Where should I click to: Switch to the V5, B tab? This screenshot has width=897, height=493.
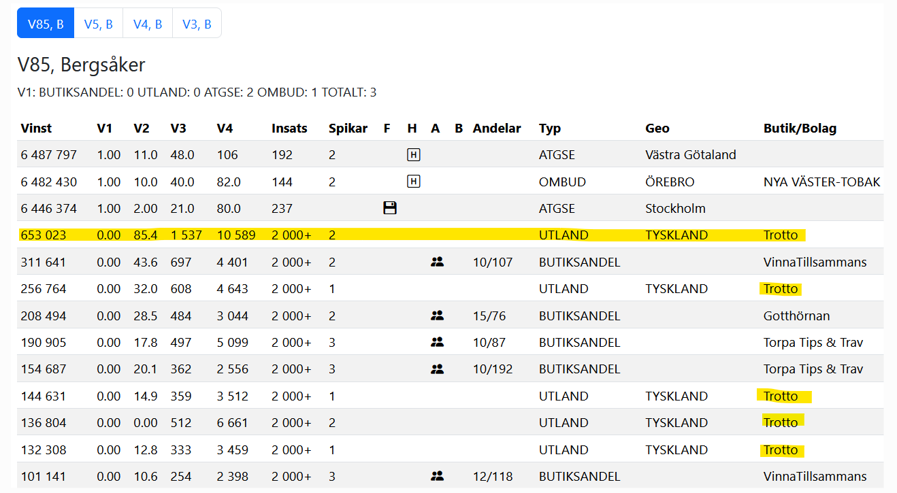point(99,24)
